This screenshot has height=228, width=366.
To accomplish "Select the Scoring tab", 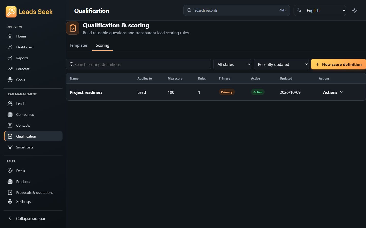I will [102, 45].
